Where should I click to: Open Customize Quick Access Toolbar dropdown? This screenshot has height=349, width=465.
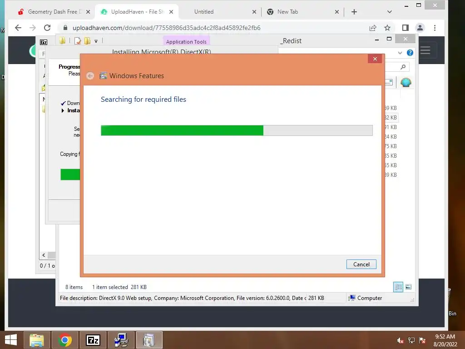coord(96,41)
